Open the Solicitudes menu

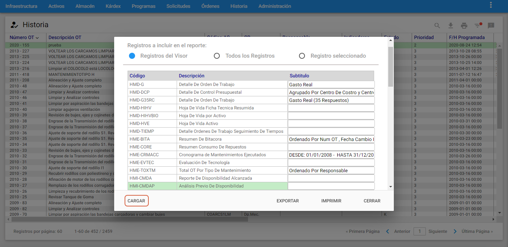point(178,6)
